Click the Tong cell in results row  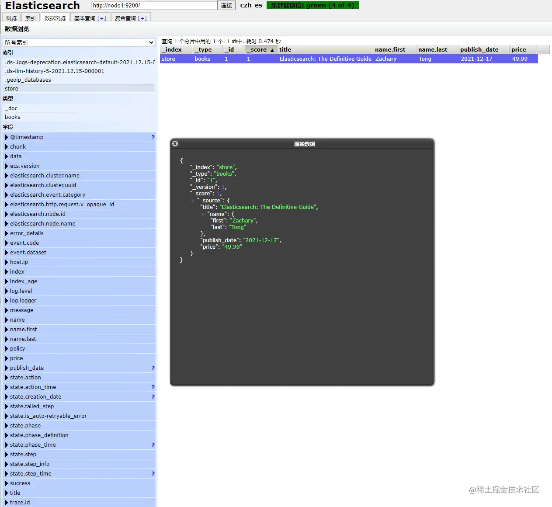pyautogui.click(x=437, y=59)
